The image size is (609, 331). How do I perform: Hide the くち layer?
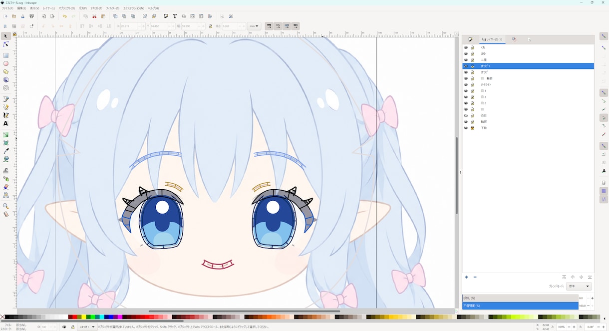[x=466, y=47]
